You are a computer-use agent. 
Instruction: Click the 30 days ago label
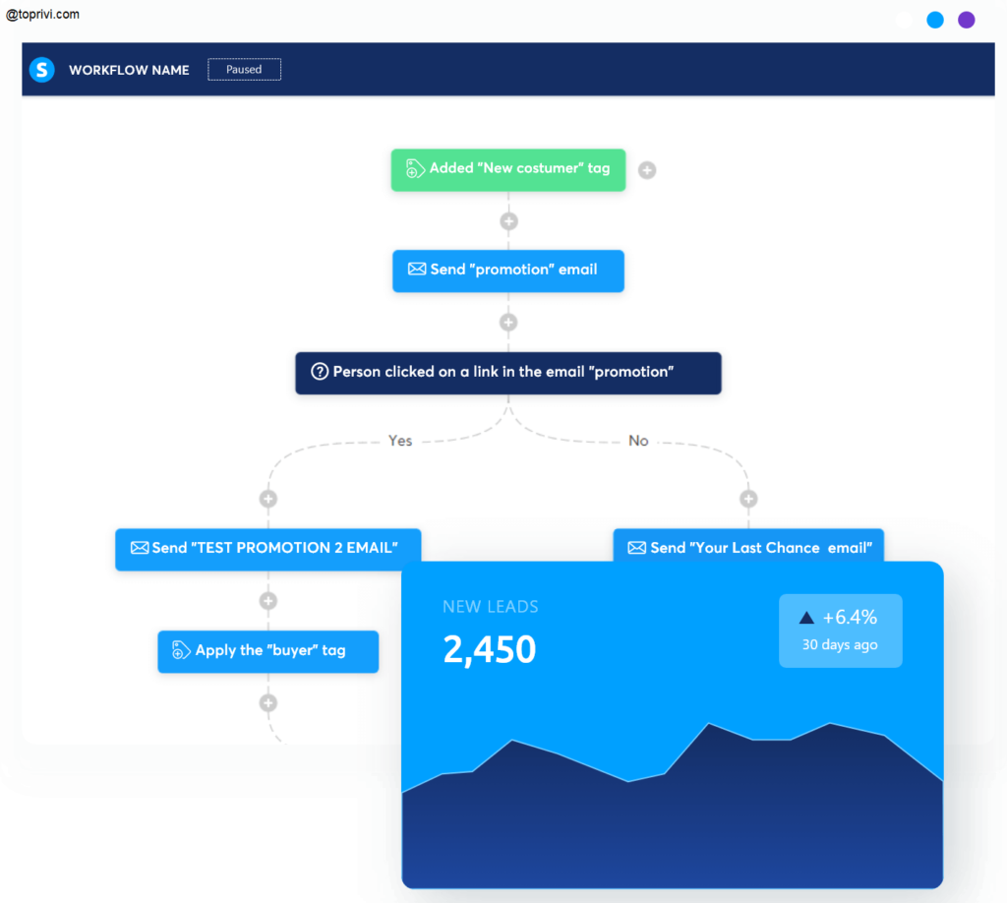click(x=840, y=645)
